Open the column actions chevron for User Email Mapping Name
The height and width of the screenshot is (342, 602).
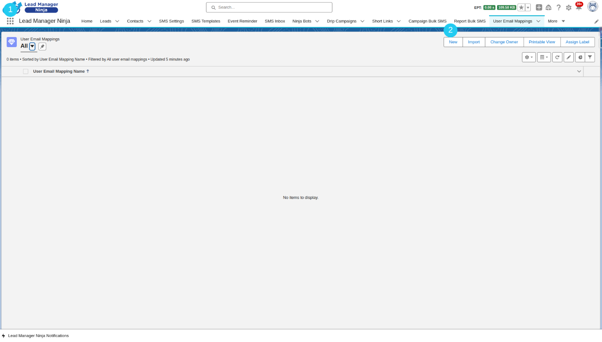pyautogui.click(x=579, y=72)
